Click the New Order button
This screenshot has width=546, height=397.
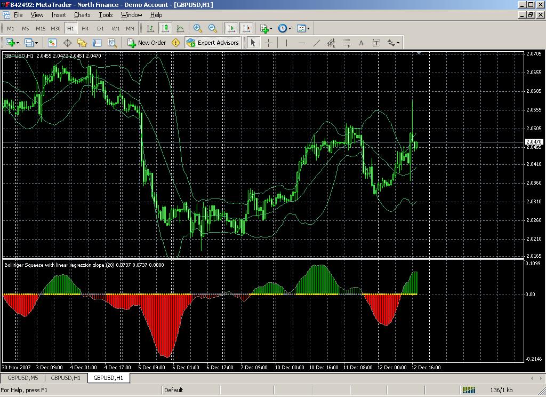(147, 43)
